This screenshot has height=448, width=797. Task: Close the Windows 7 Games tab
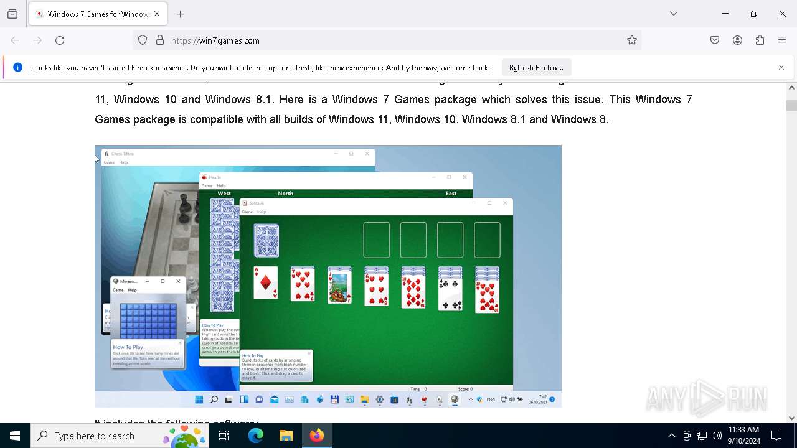pos(157,14)
